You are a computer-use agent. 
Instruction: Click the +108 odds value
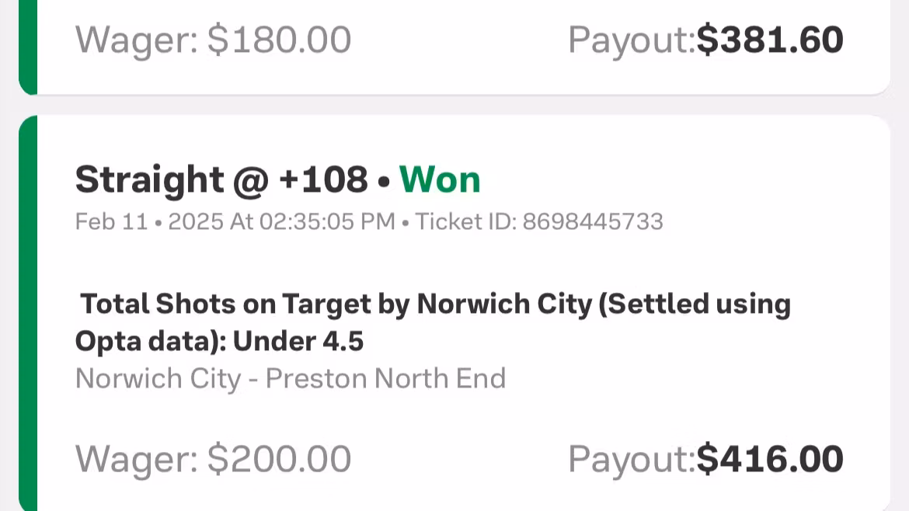click(322, 180)
